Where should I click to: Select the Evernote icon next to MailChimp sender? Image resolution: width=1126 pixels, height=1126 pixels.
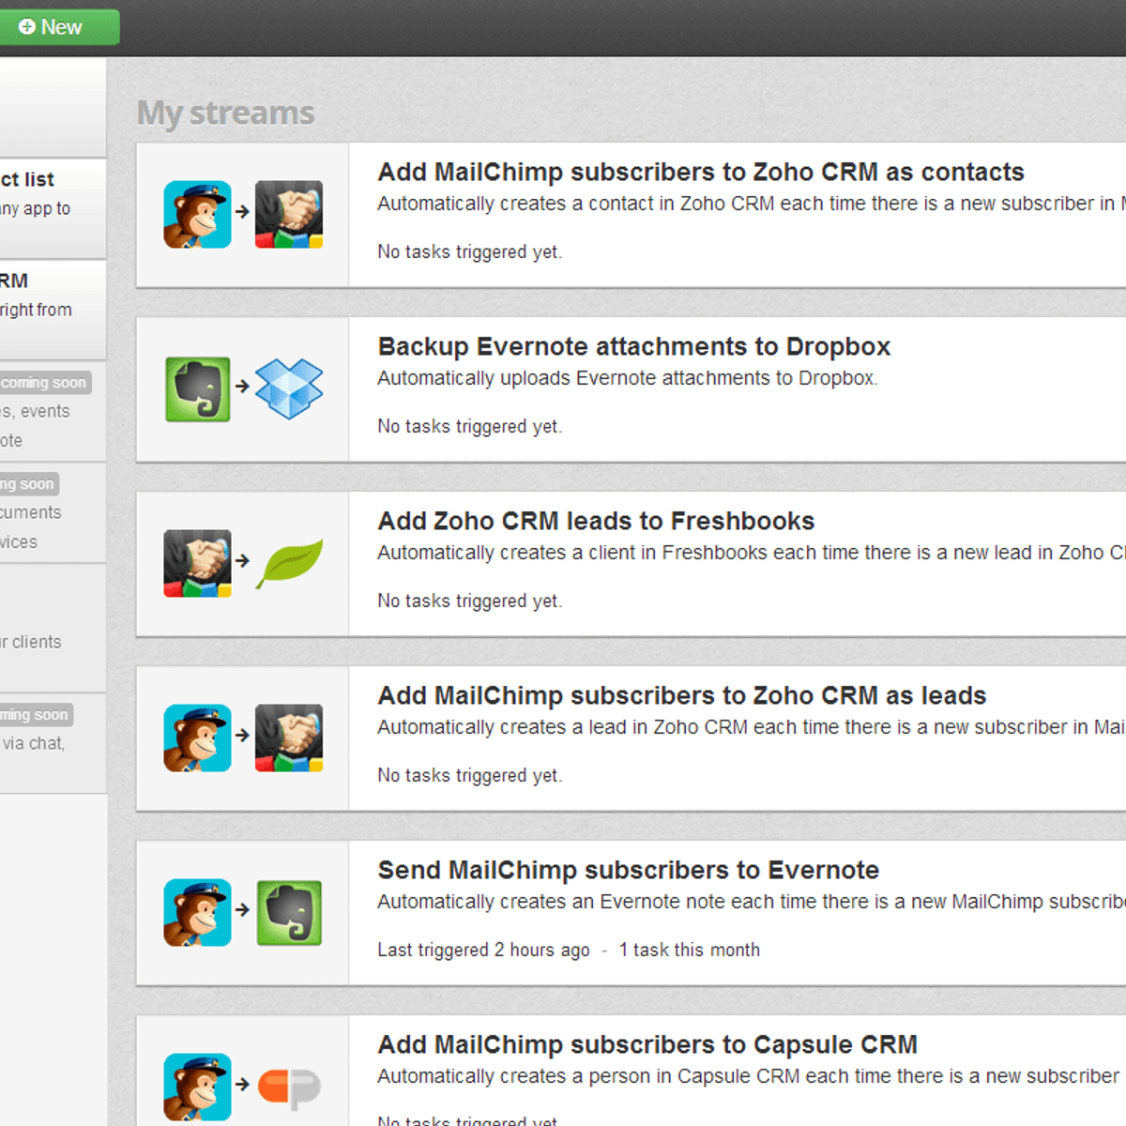[289, 912]
